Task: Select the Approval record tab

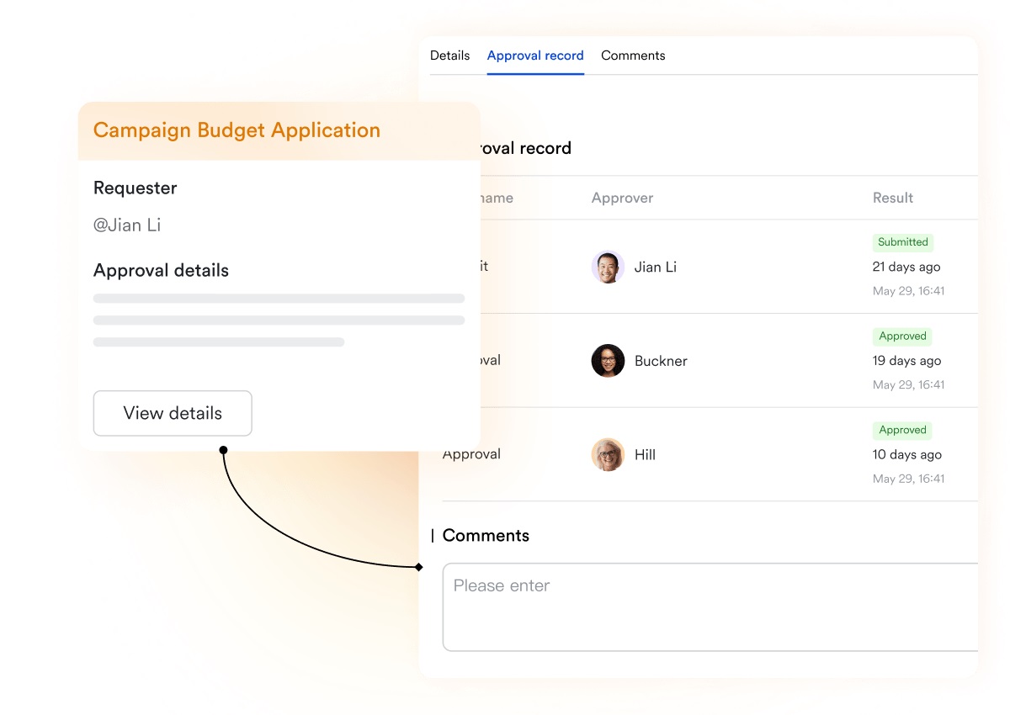Action: click(x=535, y=56)
